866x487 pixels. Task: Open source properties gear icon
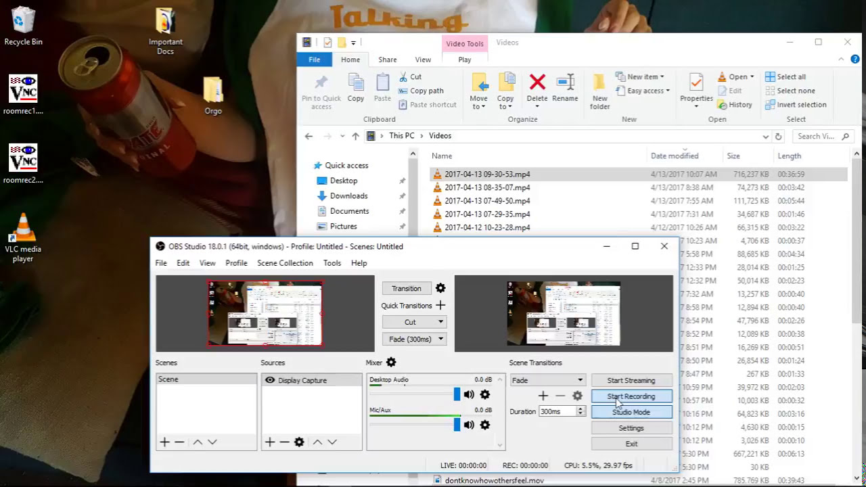click(299, 442)
